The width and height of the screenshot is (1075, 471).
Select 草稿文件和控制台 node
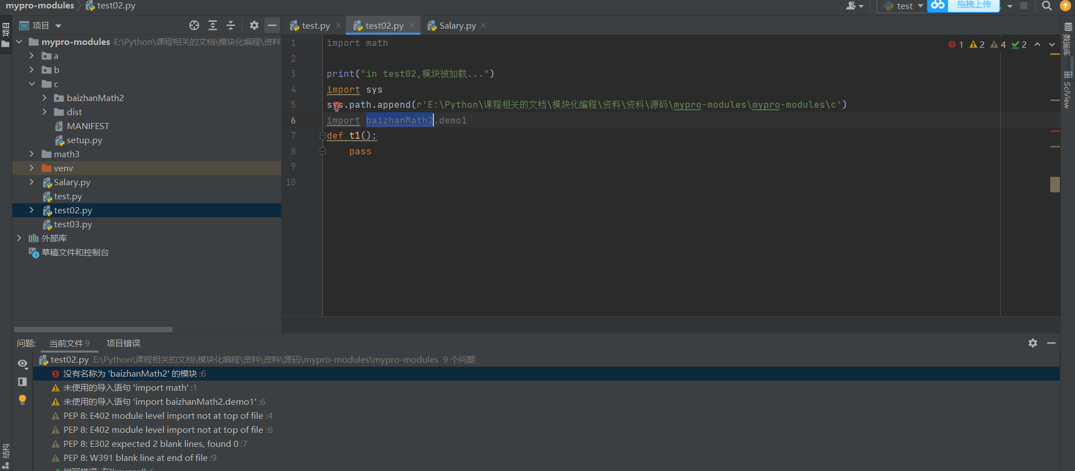click(75, 253)
